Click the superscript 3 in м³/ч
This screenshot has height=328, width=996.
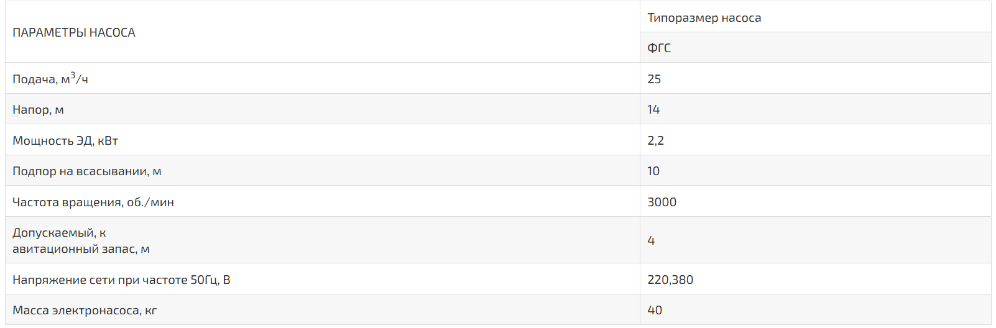click(73, 75)
